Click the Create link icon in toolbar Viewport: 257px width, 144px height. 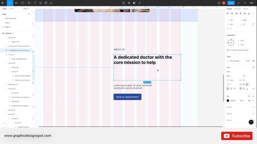[x=140, y=3]
